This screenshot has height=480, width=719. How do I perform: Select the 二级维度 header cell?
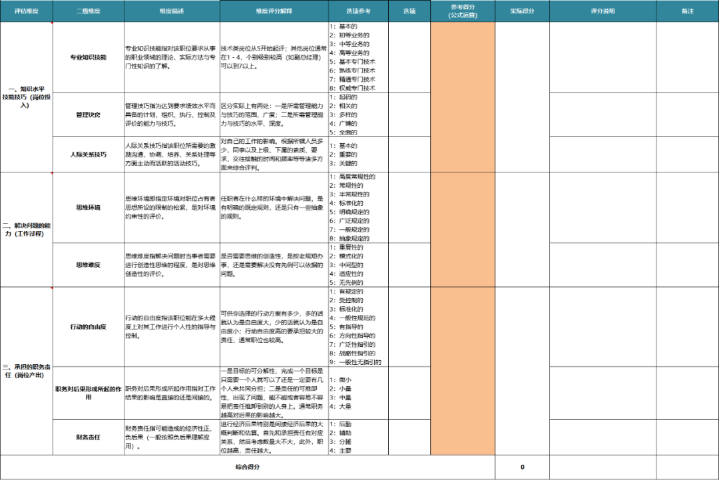89,11
